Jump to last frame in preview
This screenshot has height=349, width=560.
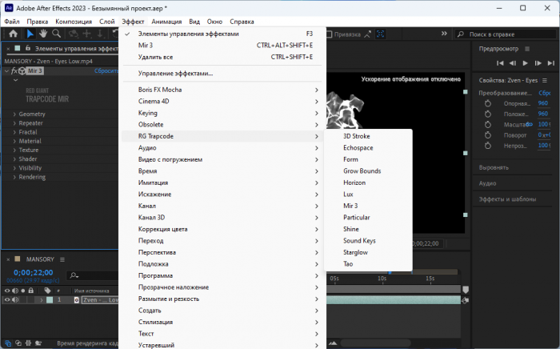[x=551, y=62]
